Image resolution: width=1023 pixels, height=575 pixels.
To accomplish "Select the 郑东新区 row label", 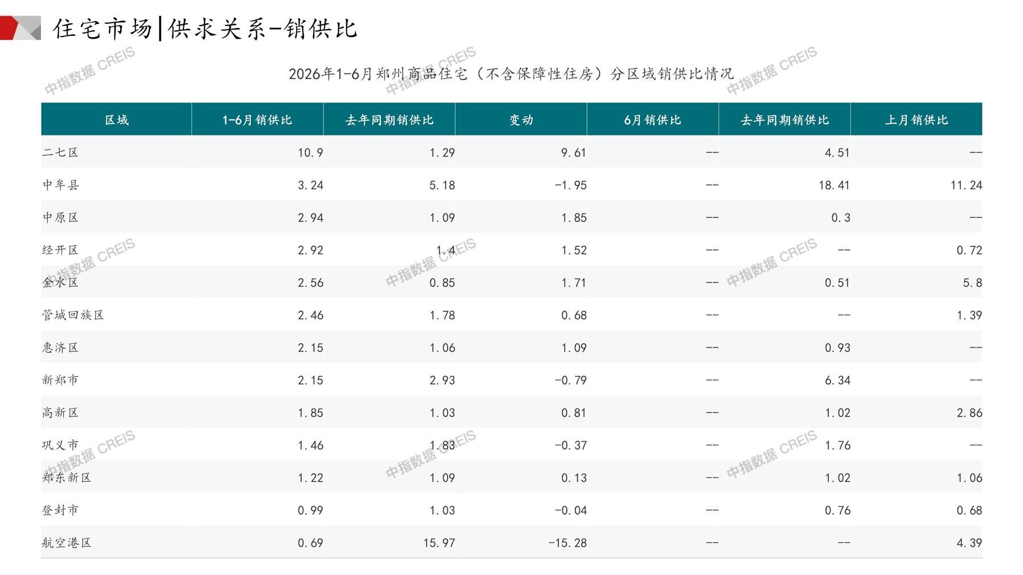I will pyautogui.click(x=67, y=477).
